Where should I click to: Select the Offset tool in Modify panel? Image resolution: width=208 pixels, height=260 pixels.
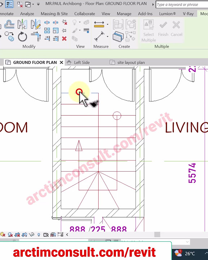[x=9, y=24]
